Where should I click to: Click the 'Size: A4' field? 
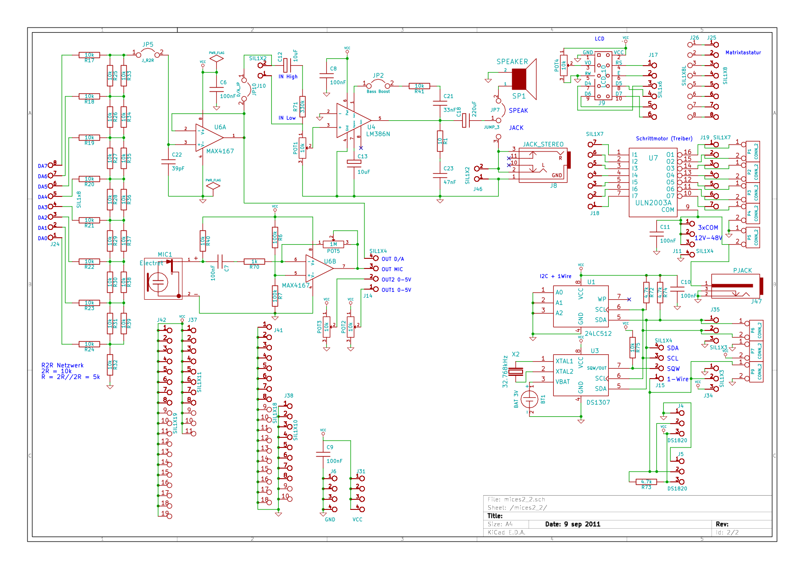point(500,524)
